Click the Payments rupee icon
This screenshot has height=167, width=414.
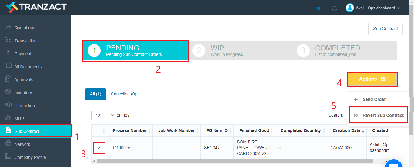coord(8,53)
